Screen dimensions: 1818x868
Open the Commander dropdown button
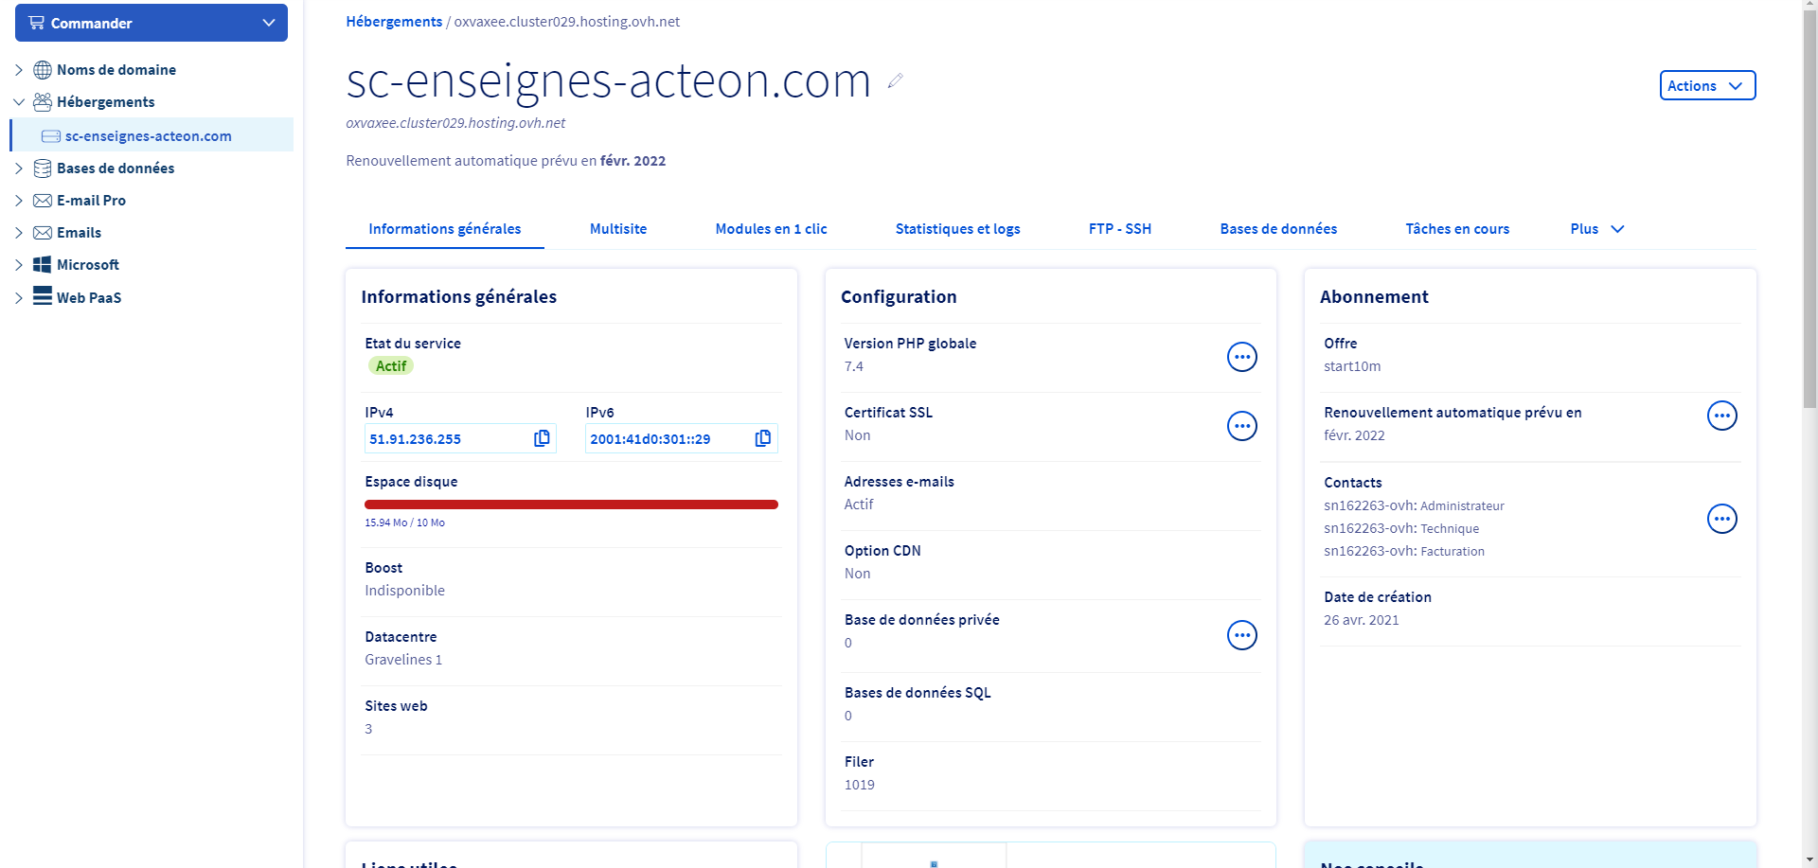tap(151, 23)
